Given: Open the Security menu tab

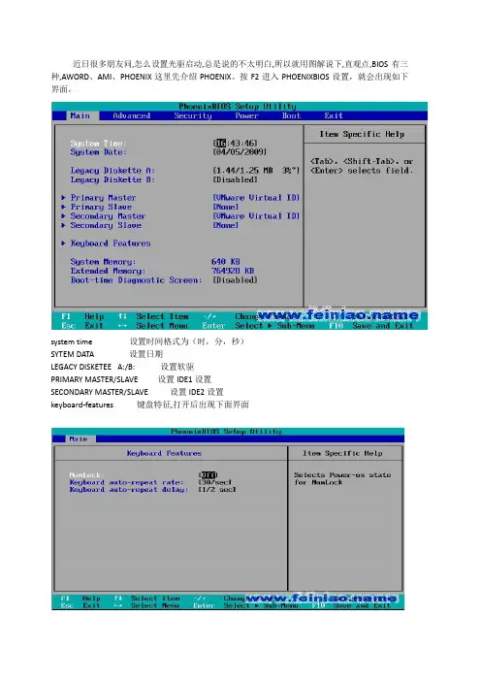Looking at the screenshot, I should click(193, 116).
